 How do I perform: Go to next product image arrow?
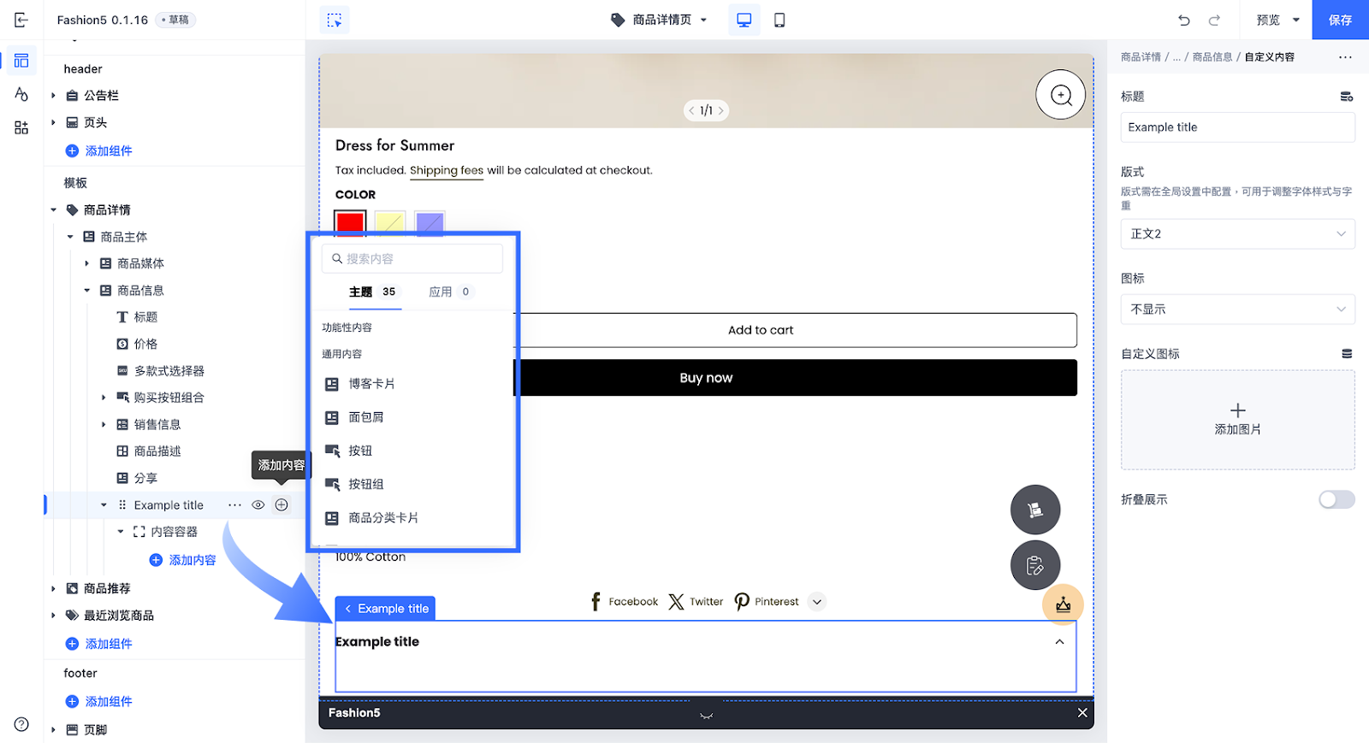pyautogui.click(x=721, y=110)
